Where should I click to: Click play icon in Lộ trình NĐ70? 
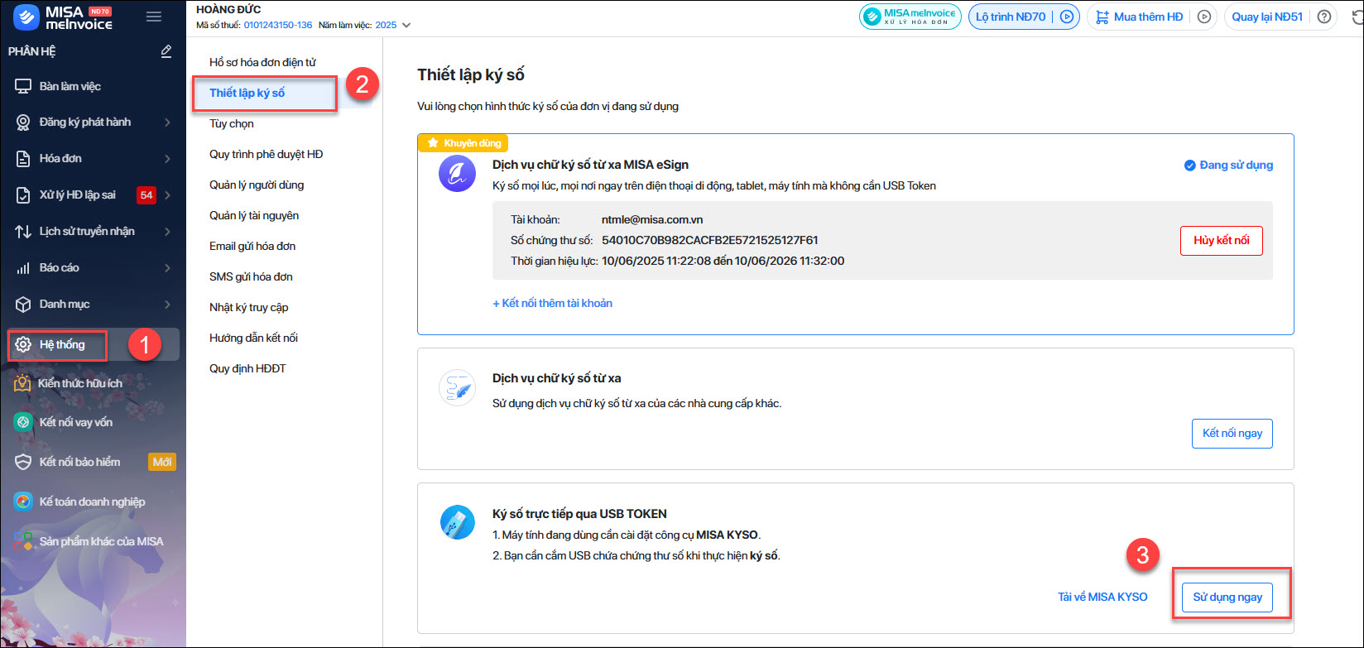(1067, 17)
